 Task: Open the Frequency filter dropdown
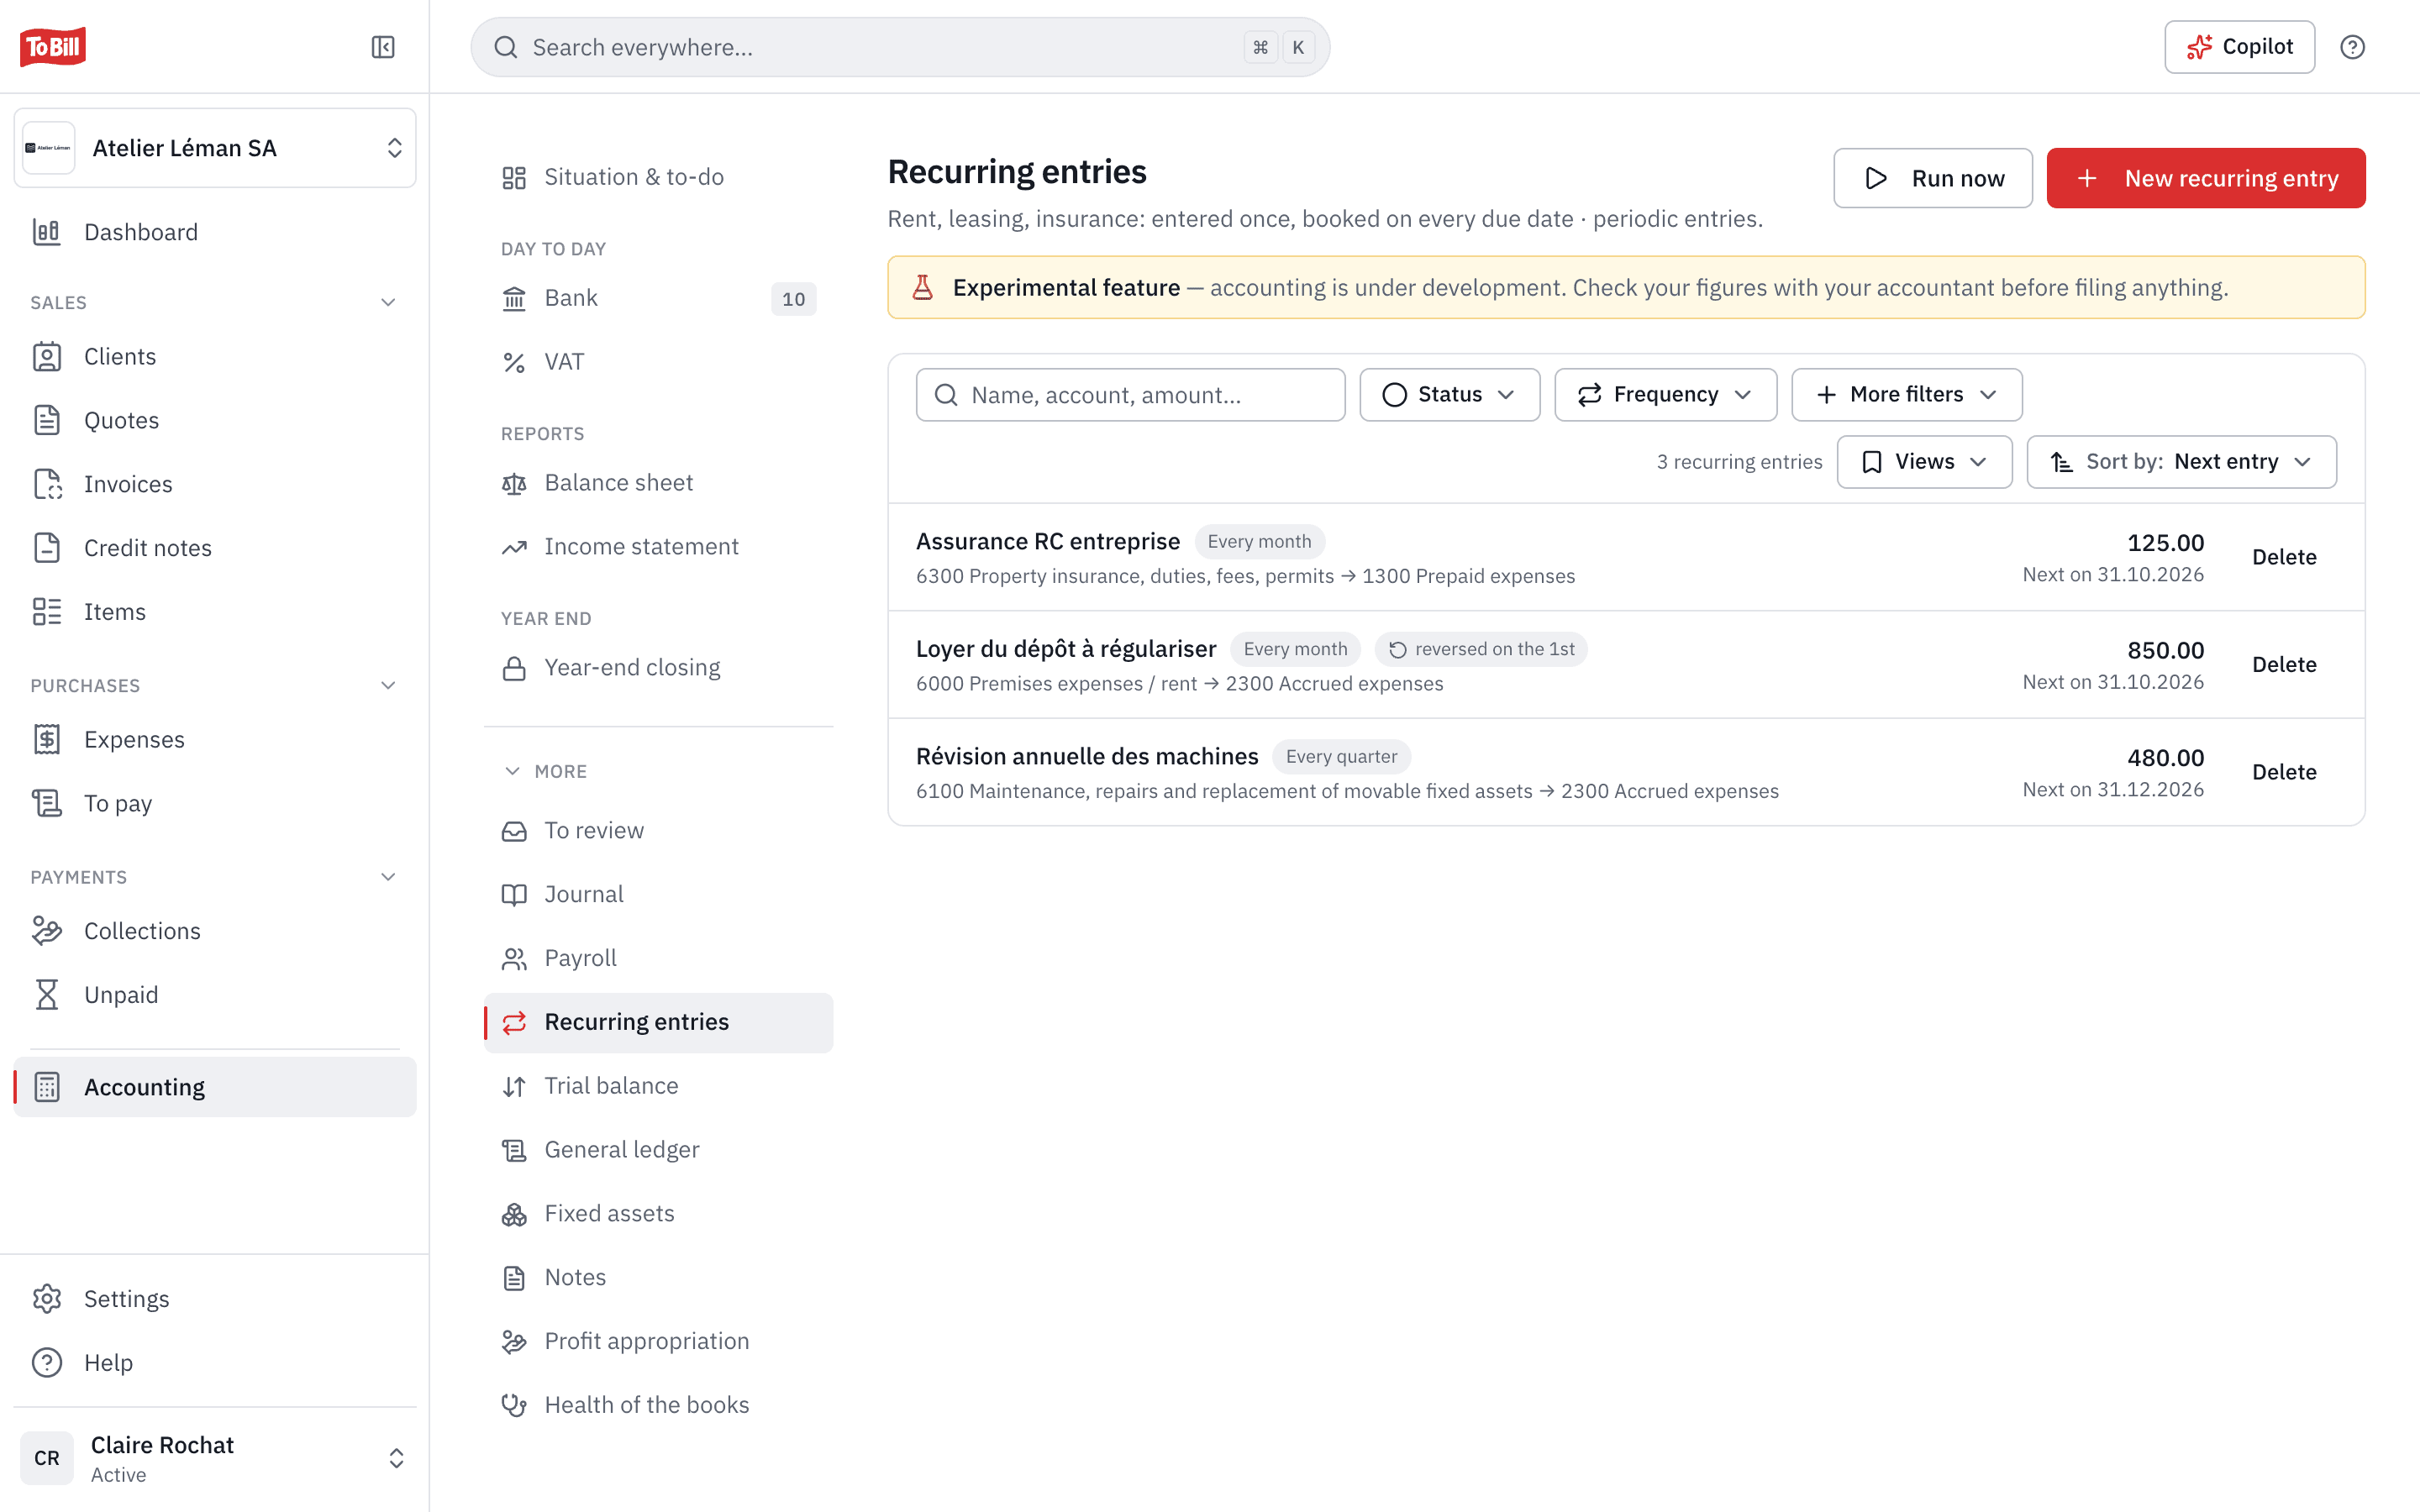click(x=1665, y=394)
